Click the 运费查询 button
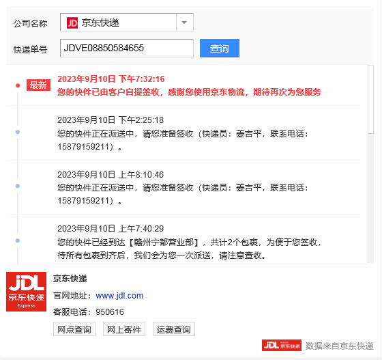 174,329
